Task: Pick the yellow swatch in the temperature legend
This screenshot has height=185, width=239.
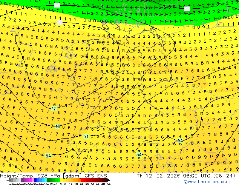Action: pos(61,180)
